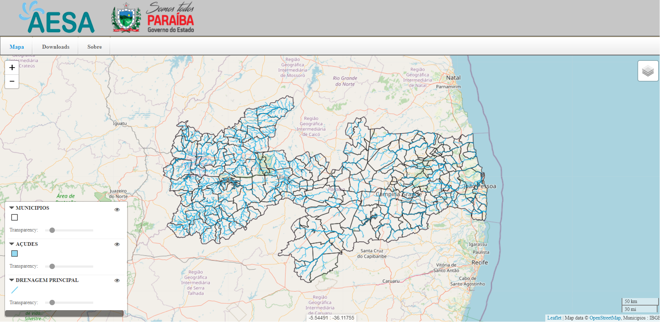Open the Sobre tab
This screenshot has height=322, width=660.
[x=94, y=47]
